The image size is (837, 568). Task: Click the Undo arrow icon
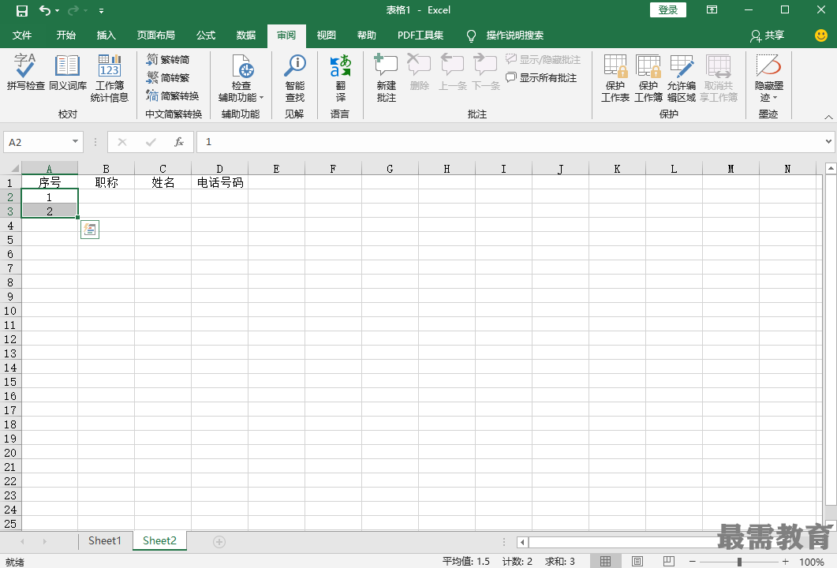(x=44, y=10)
